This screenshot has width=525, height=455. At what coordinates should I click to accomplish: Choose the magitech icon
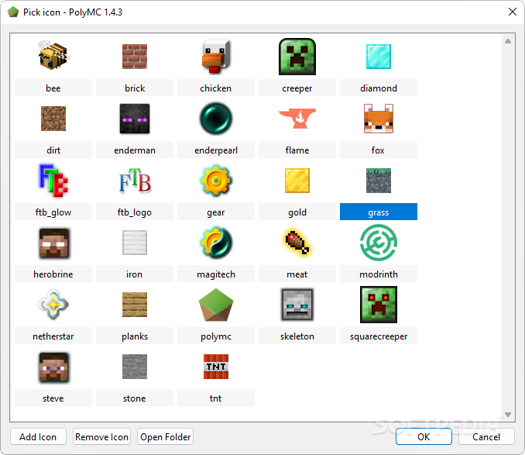[x=216, y=243]
